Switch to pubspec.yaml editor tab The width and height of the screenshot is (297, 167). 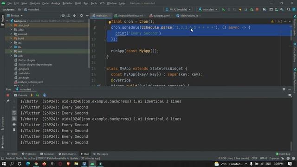click(x=161, y=15)
